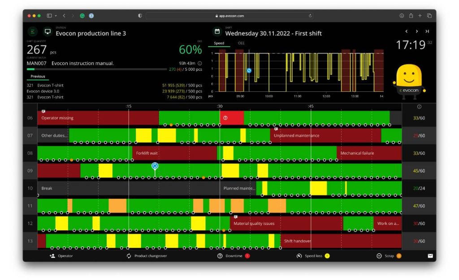This screenshot has width=459, height=280.
Task: Select the Shift handover block
Action: [341, 241]
